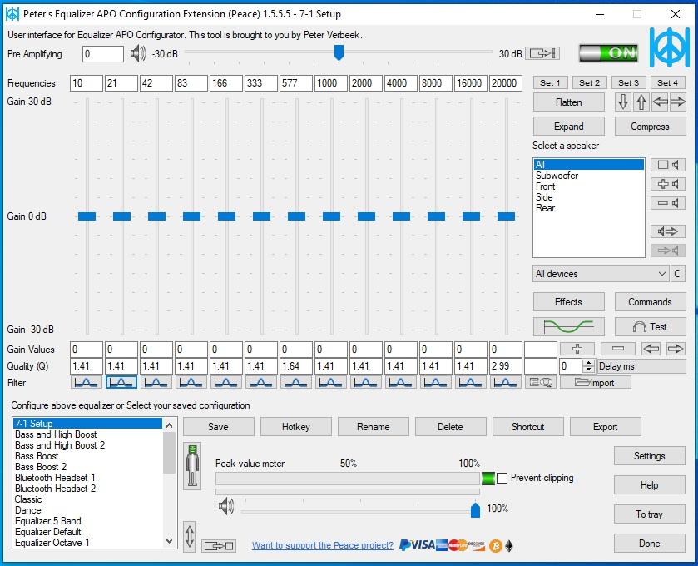This screenshot has height=566, width=698.
Task: Click the EQ search icon in Filter row
Action: coord(541,382)
